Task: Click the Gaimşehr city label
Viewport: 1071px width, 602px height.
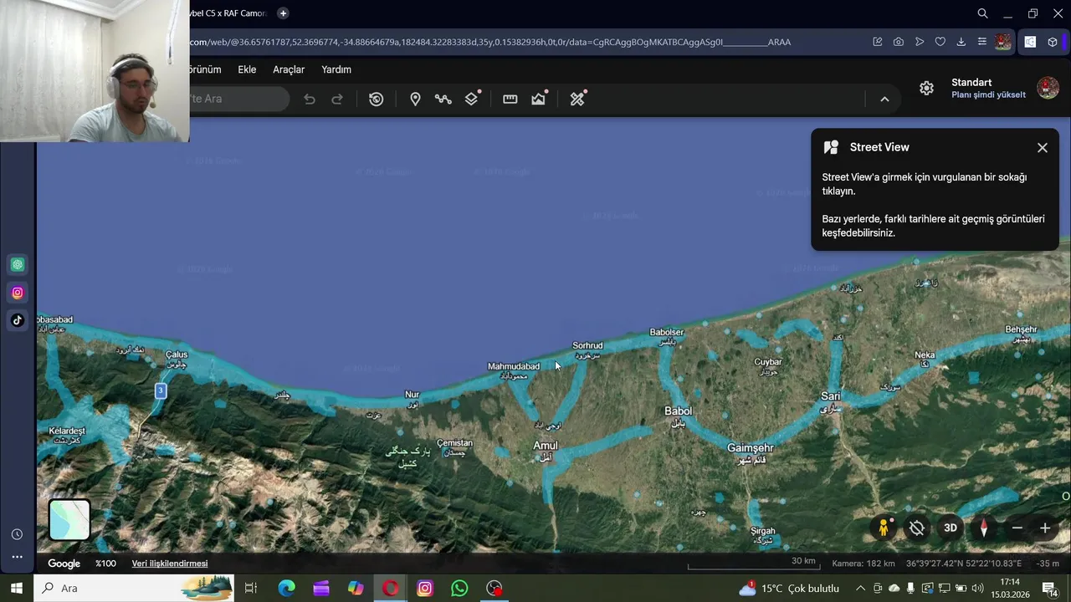Action: coord(751,448)
